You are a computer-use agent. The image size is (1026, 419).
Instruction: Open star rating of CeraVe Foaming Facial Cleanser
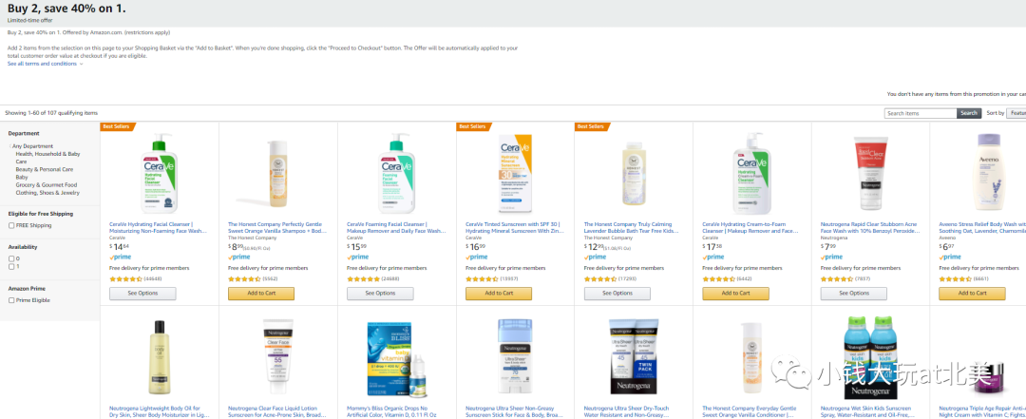click(x=363, y=279)
